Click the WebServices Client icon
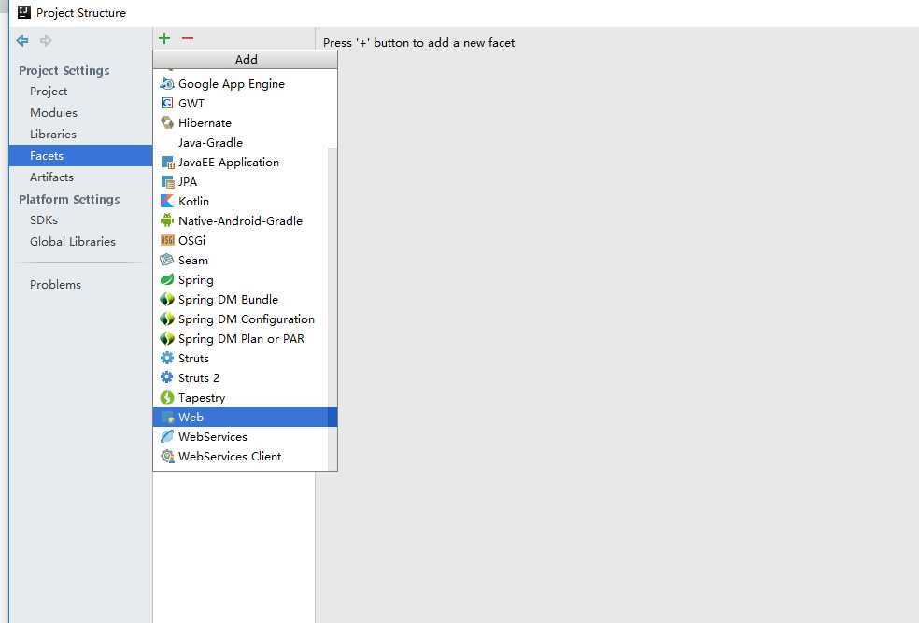 (167, 456)
